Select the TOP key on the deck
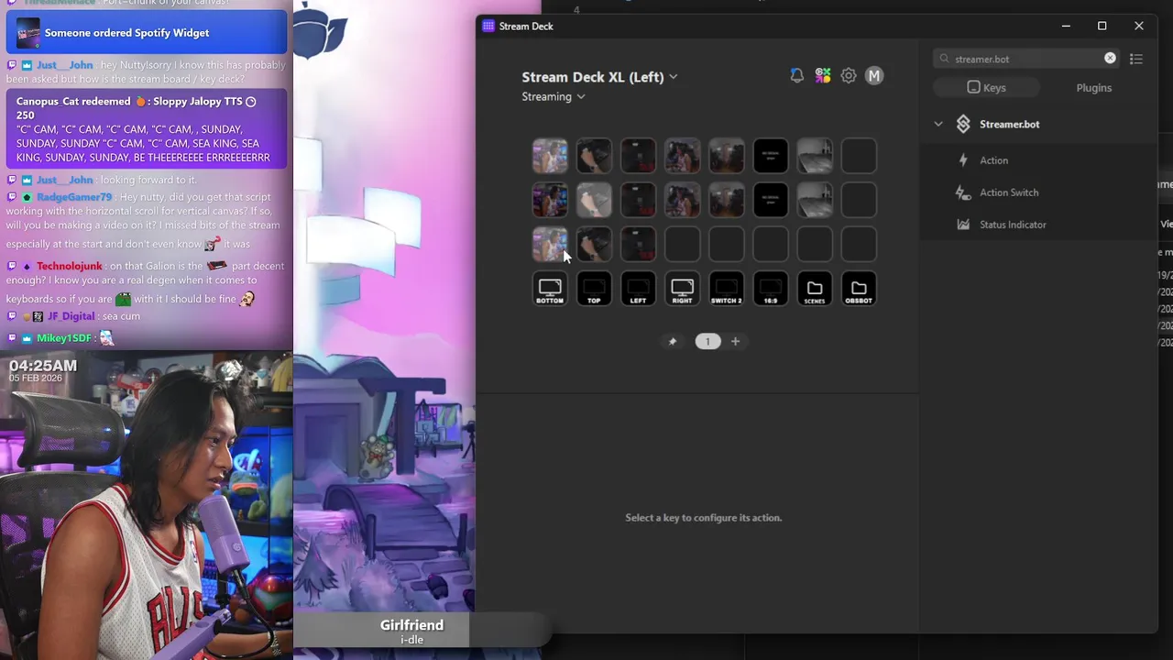Viewport: 1173px width, 660px height. [594, 289]
